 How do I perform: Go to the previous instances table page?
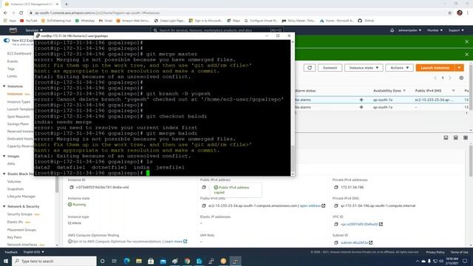435,78
